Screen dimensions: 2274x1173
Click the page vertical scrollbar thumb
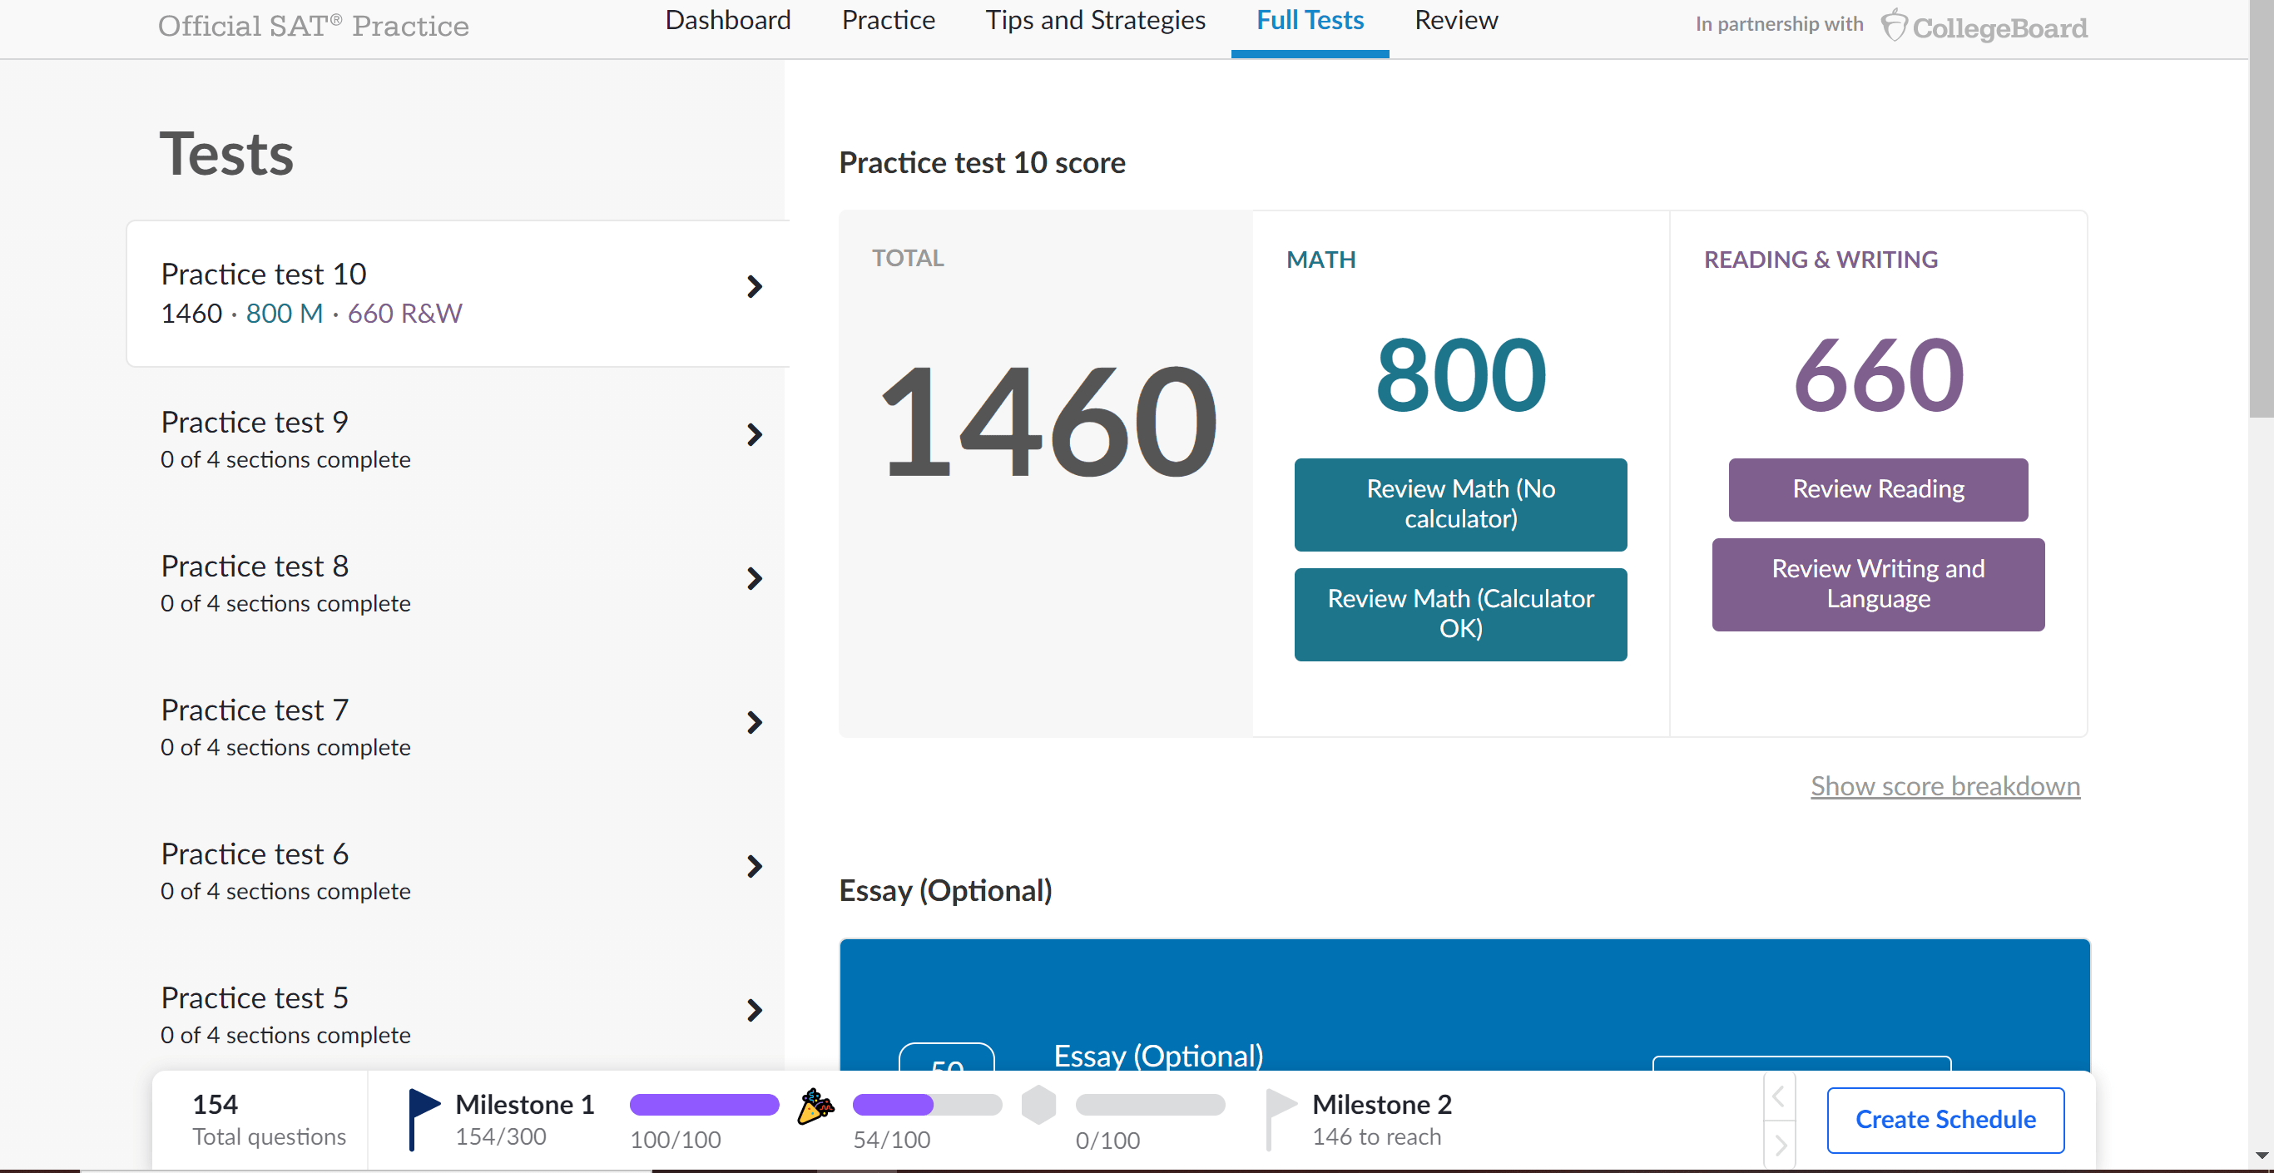pyautogui.click(x=2262, y=208)
